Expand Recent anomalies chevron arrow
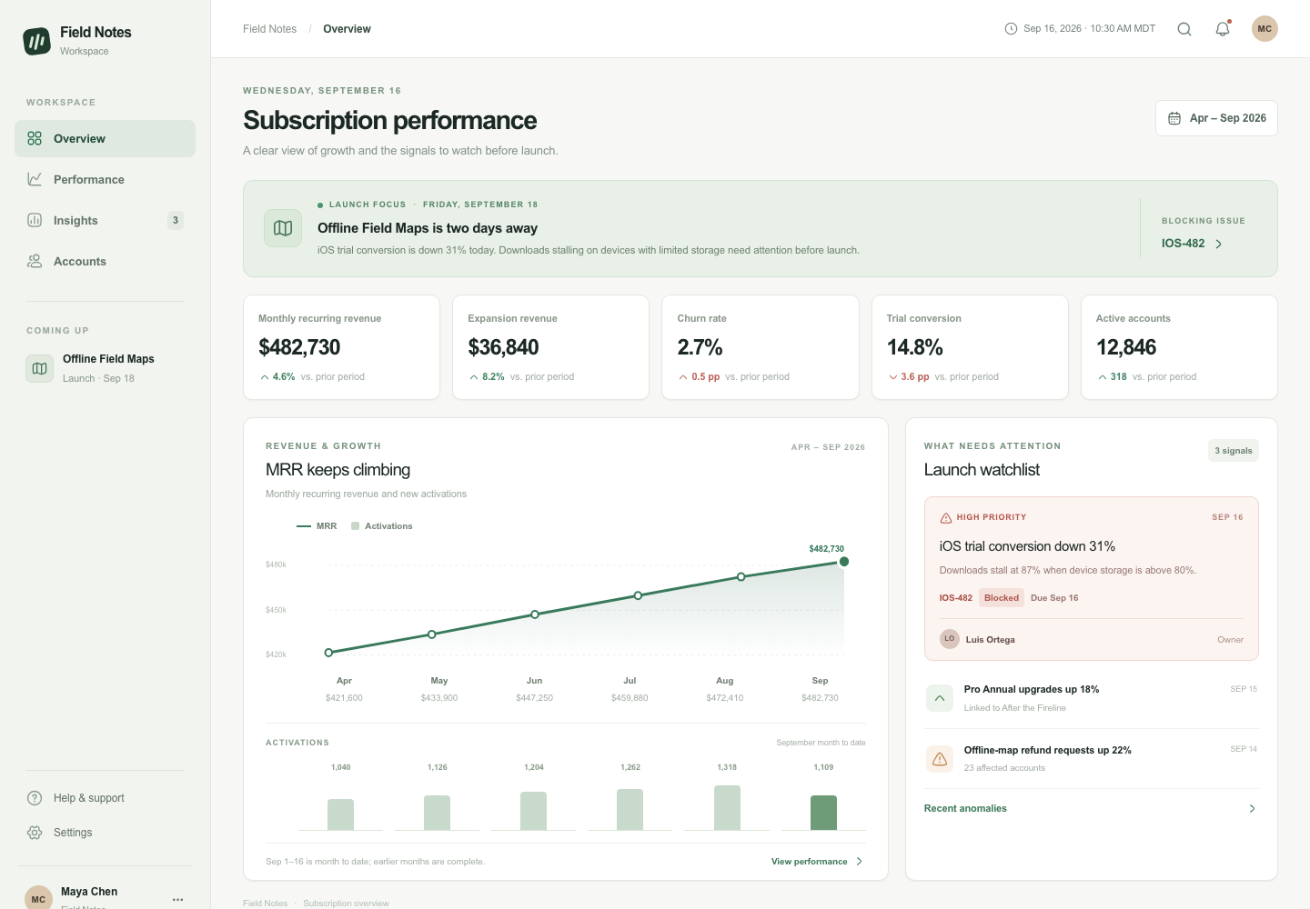Viewport: 1310px width, 909px height. click(x=1252, y=808)
